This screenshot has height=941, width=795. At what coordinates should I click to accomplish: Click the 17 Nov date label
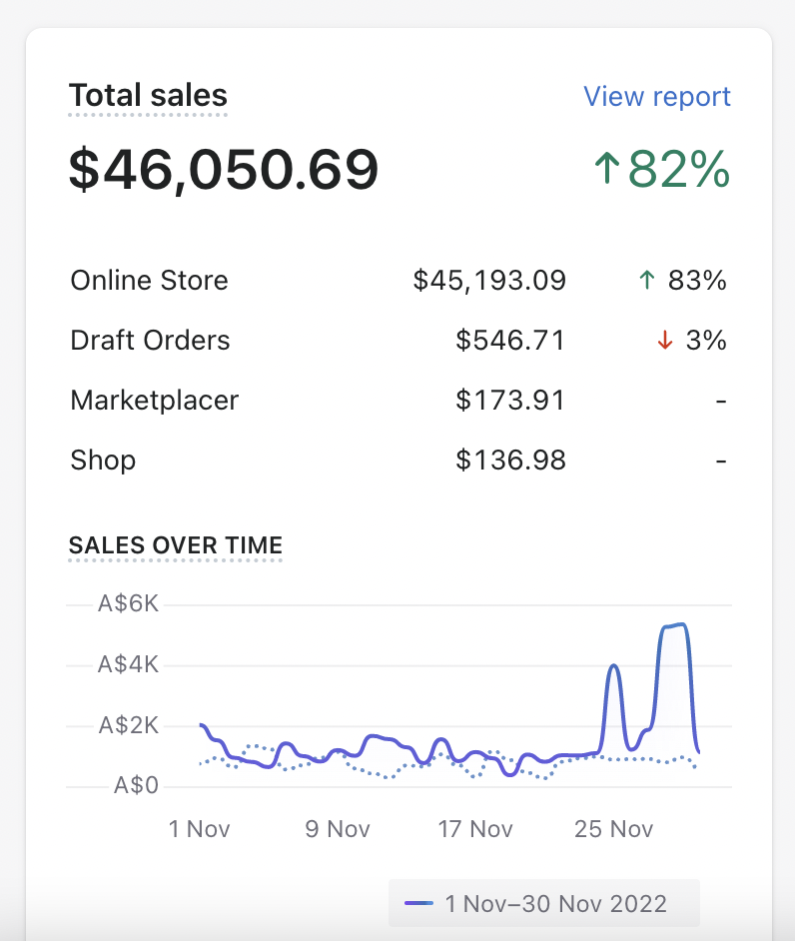coord(476,829)
